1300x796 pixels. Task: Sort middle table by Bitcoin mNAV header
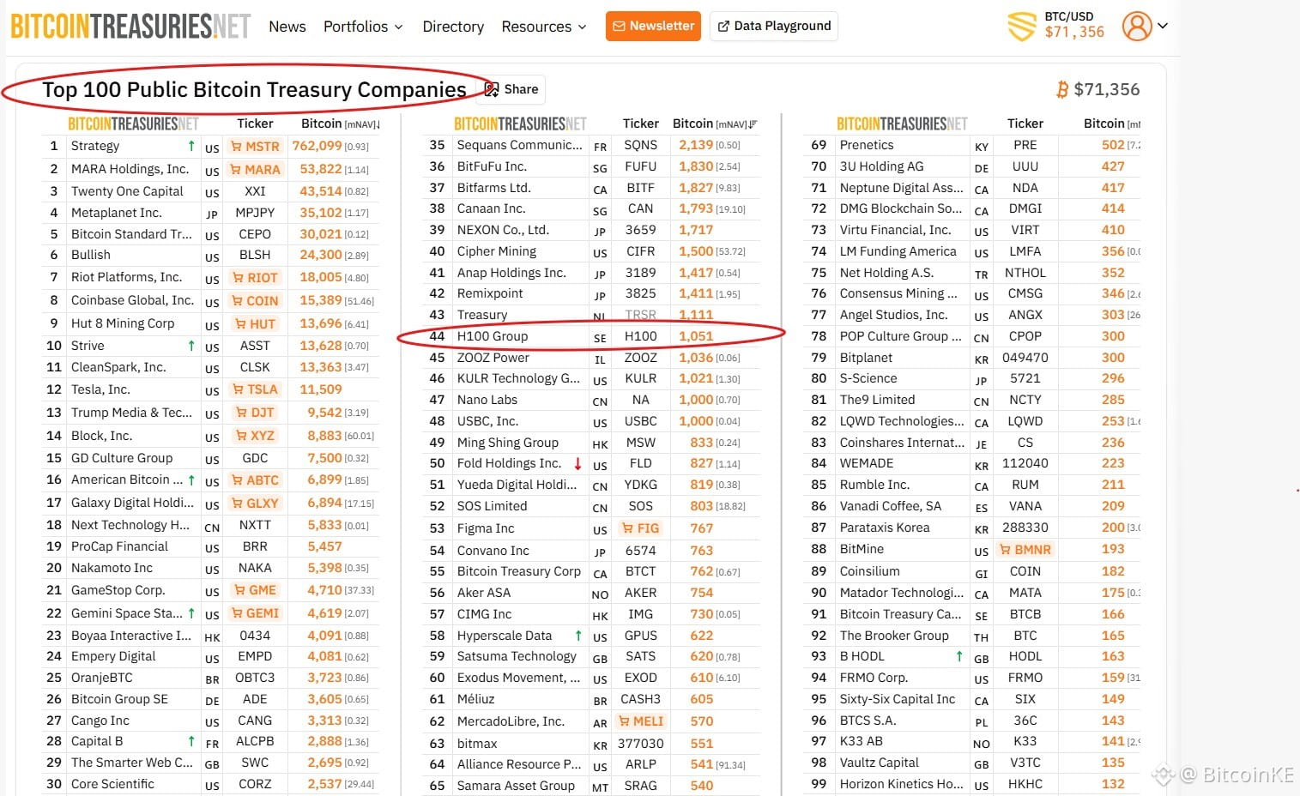point(714,124)
